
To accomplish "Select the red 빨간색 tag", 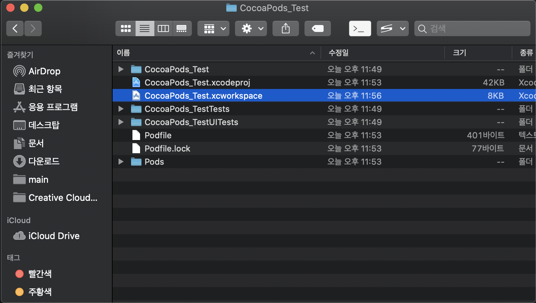I will coord(34,274).
